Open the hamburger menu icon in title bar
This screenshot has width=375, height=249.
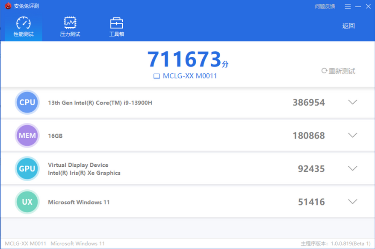348,6
